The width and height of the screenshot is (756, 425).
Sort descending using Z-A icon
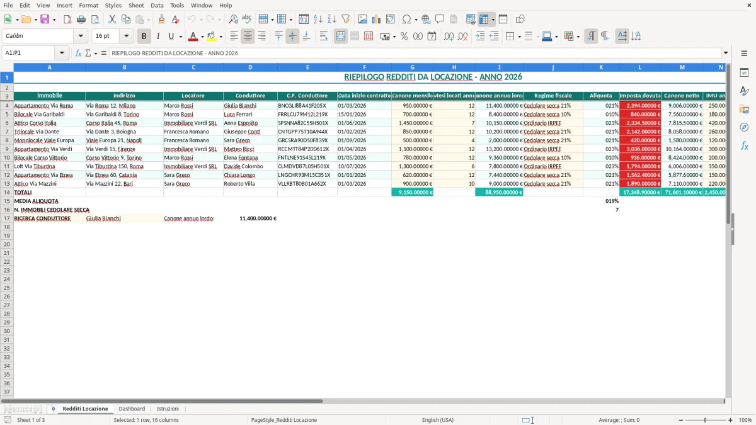(x=332, y=20)
